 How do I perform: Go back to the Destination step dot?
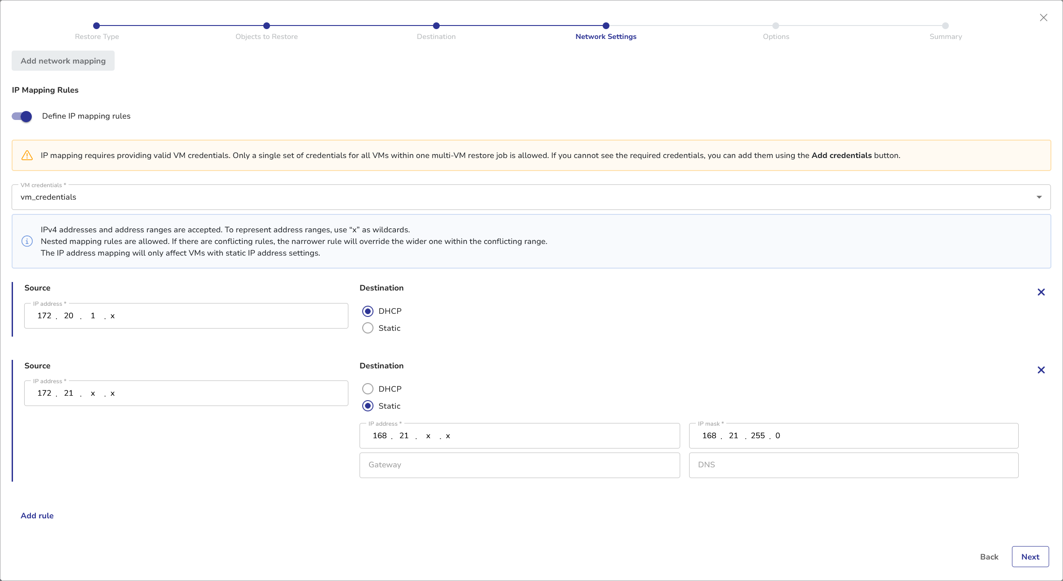[x=436, y=26]
